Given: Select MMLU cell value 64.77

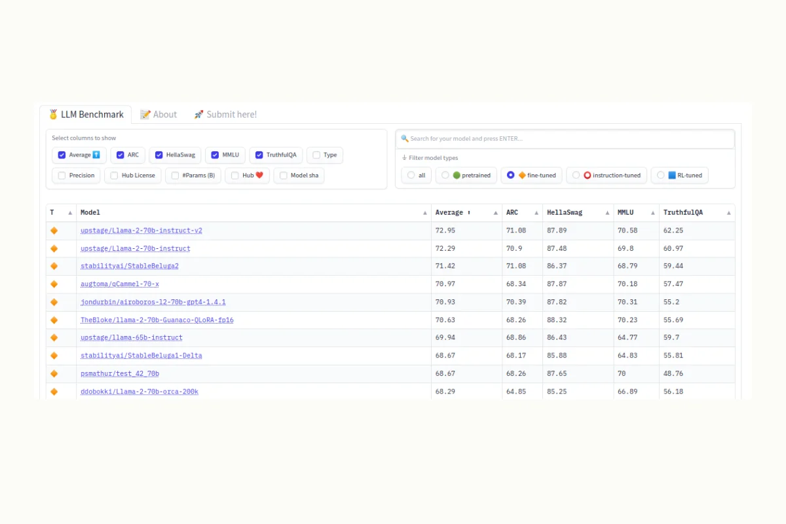Looking at the screenshot, I should pos(627,338).
